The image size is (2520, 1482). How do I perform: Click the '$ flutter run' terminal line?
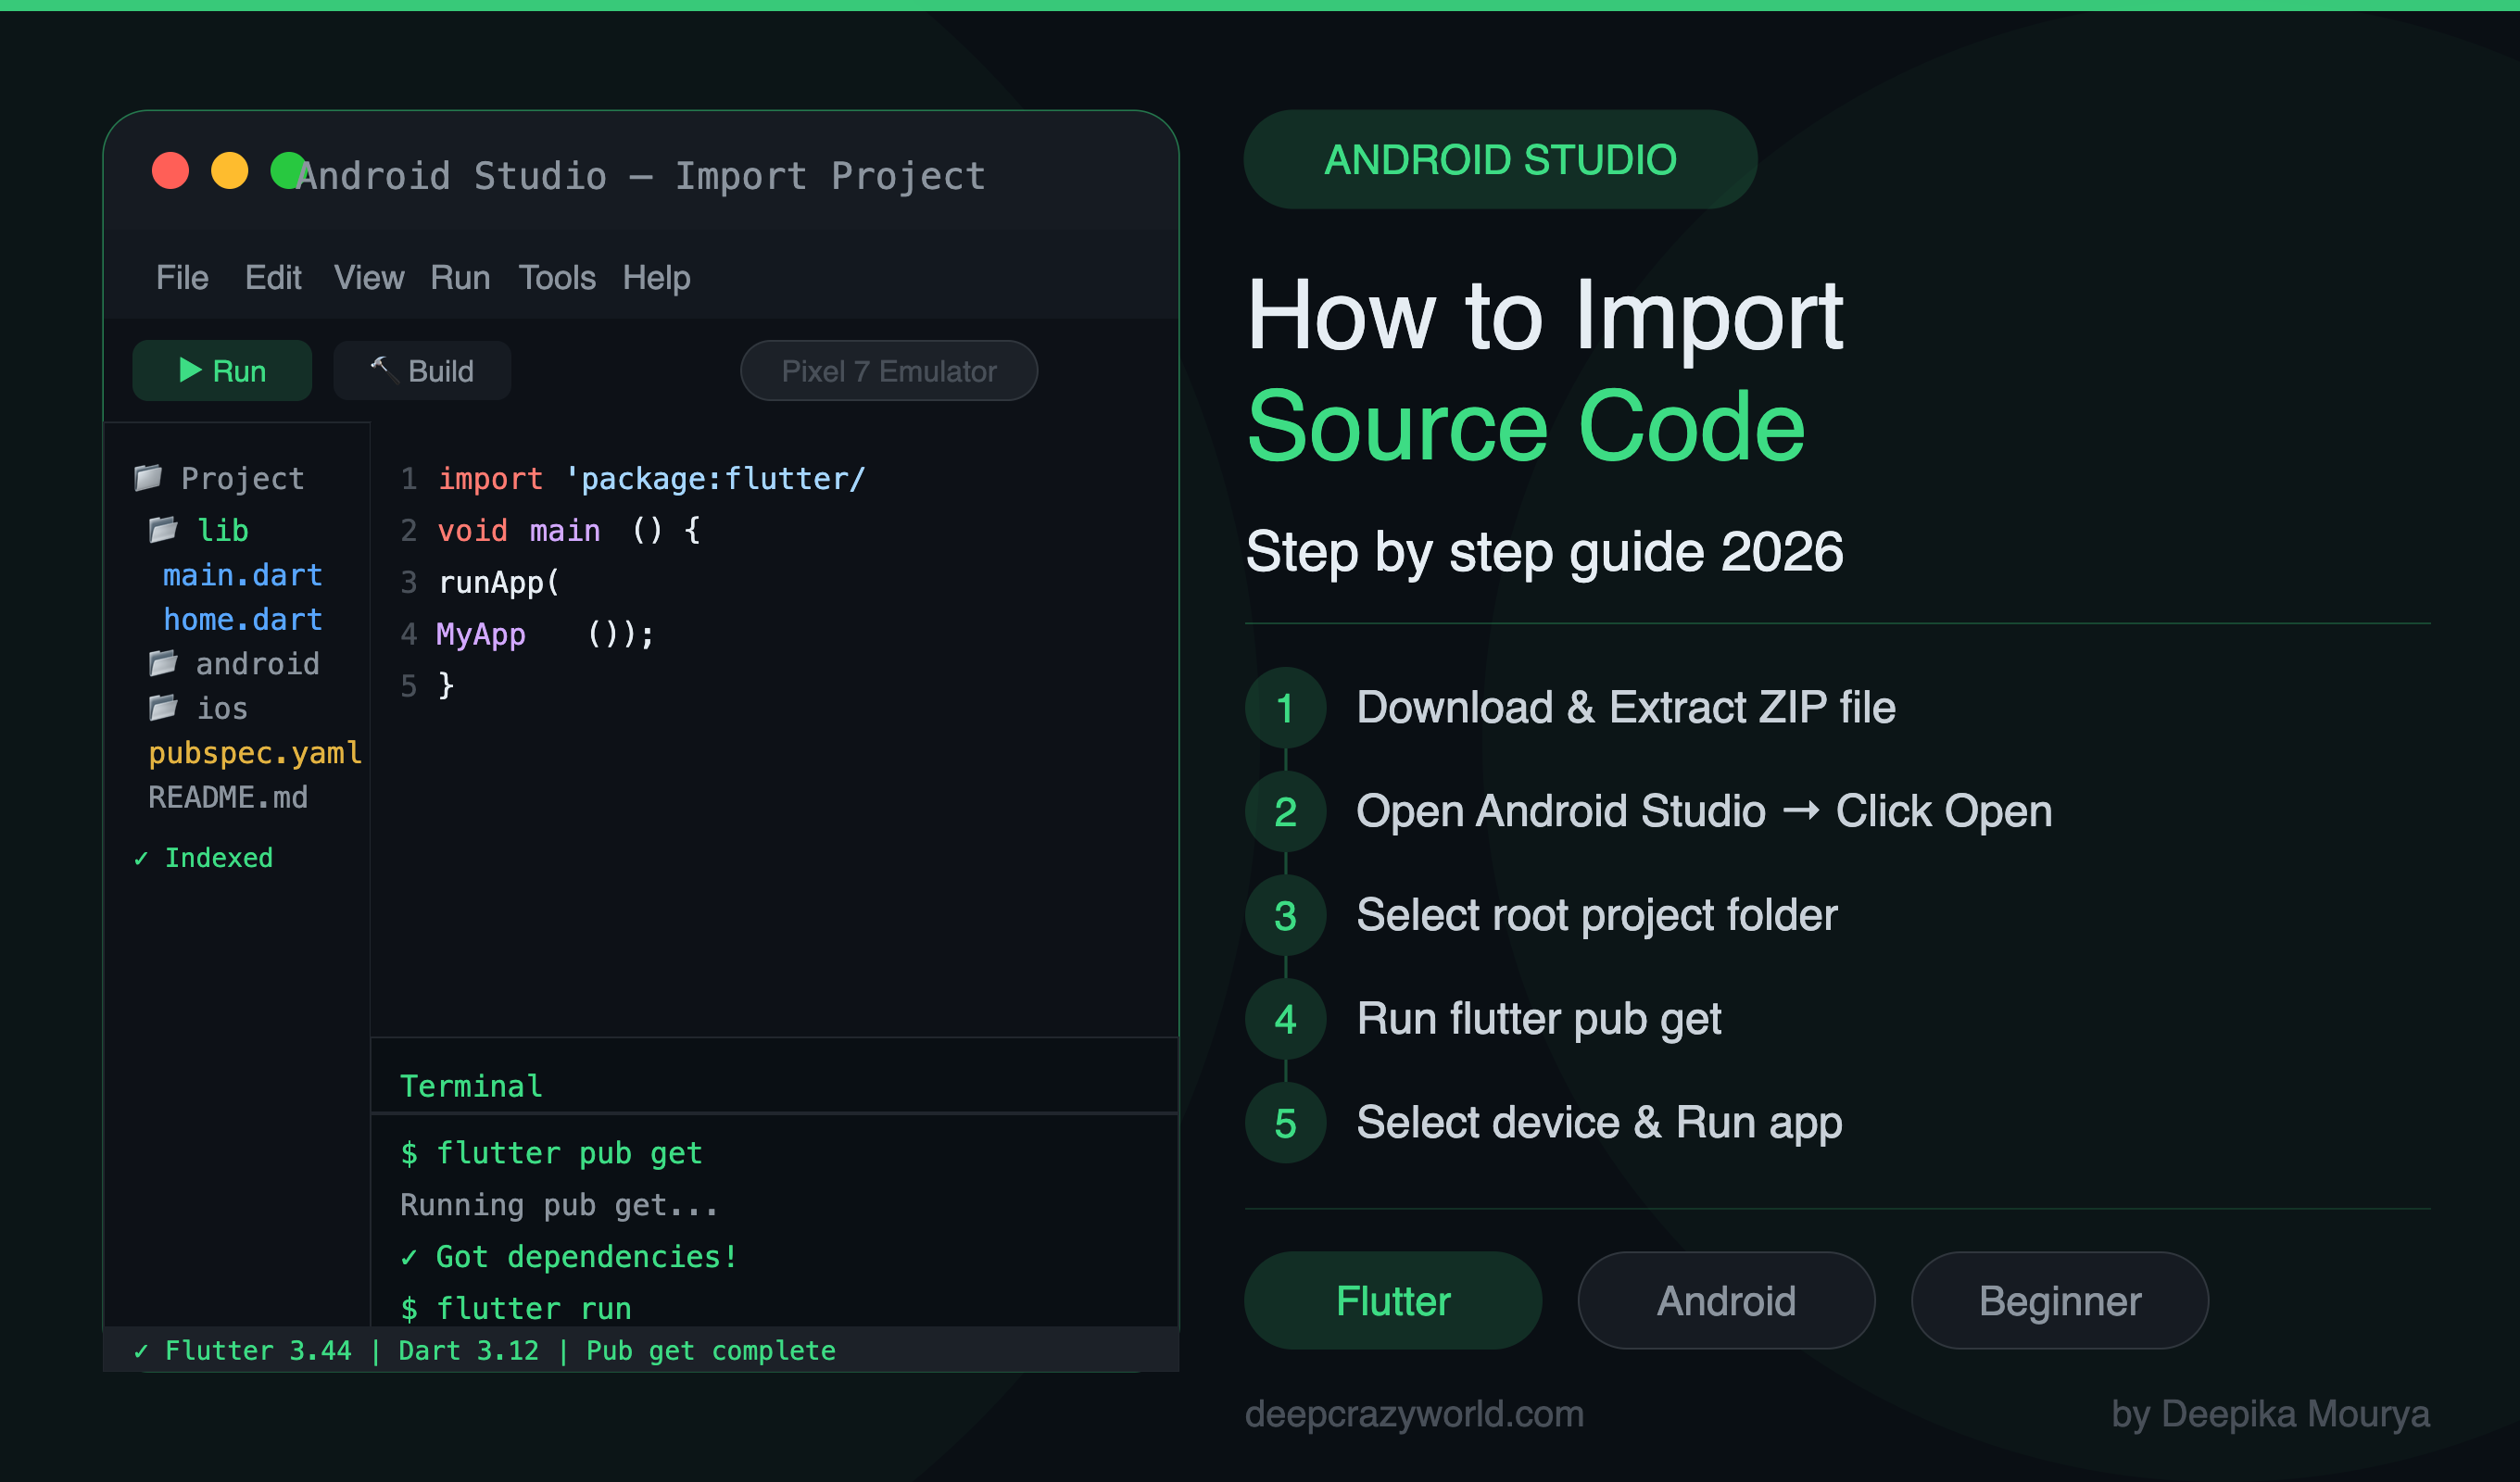(516, 1308)
